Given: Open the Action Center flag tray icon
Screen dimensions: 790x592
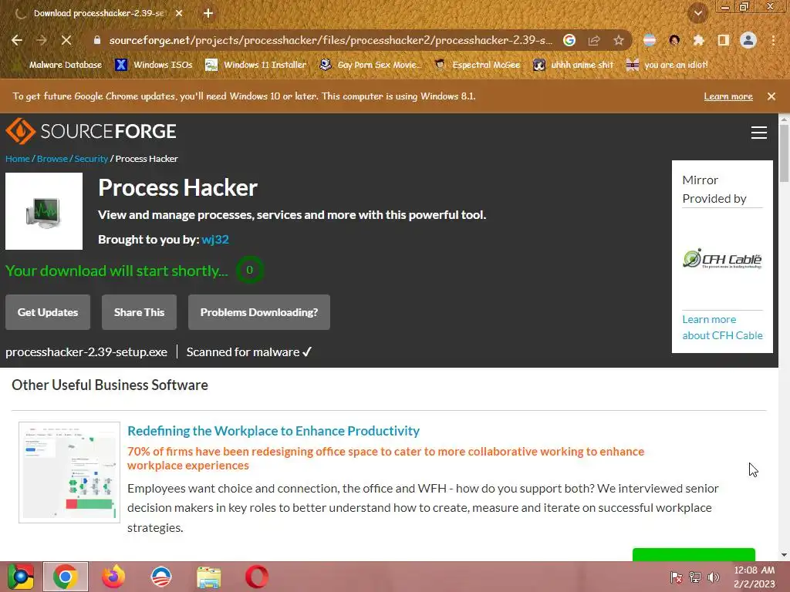Looking at the screenshot, I should (x=676, y=577).
